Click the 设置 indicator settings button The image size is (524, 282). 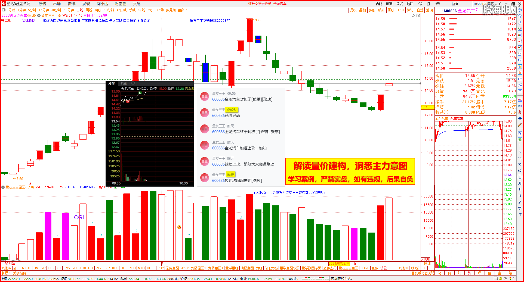384,268
